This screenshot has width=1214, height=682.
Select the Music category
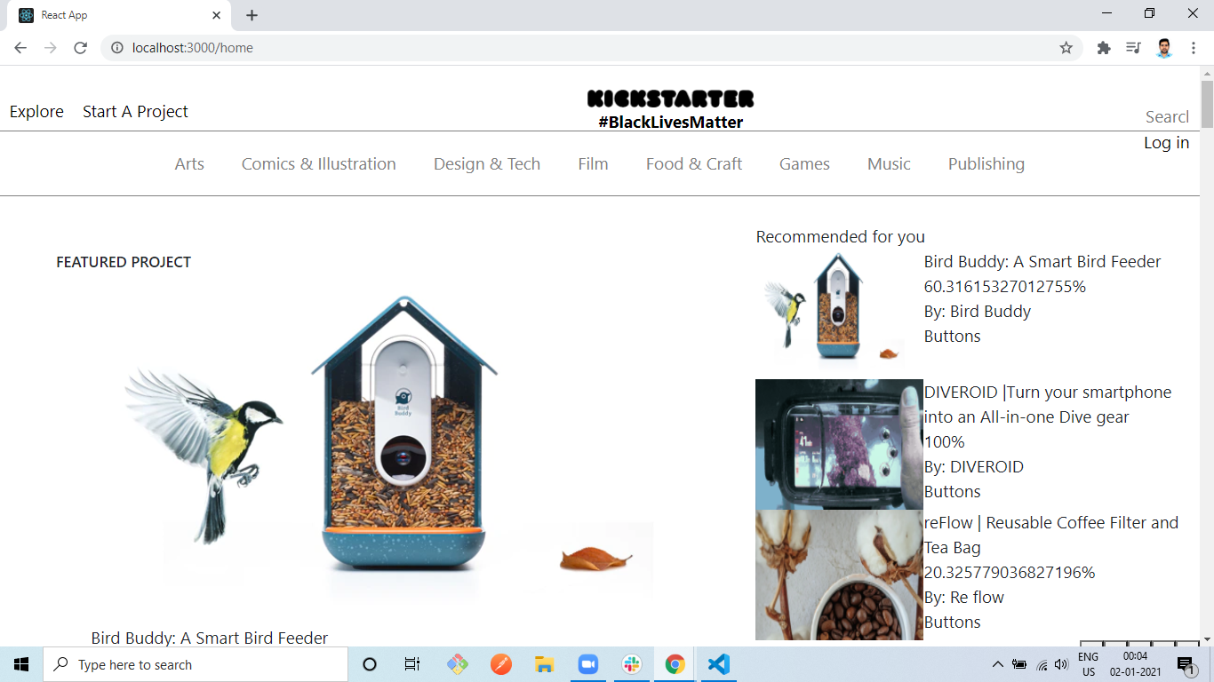click(x=889, y=164)
